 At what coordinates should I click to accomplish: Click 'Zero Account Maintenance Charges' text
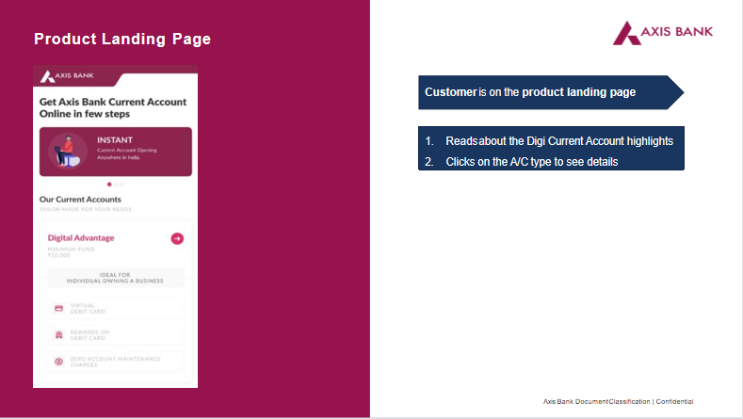pos(115,362)
